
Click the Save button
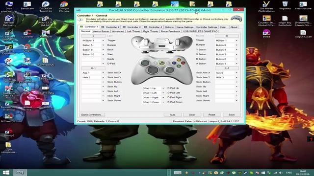click(232, 115)
